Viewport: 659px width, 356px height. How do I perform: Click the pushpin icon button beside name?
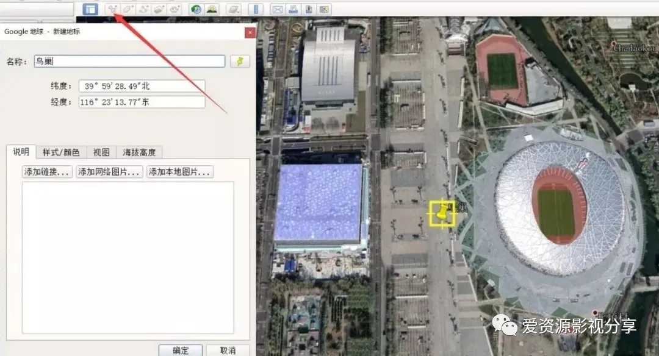(240, 61)
